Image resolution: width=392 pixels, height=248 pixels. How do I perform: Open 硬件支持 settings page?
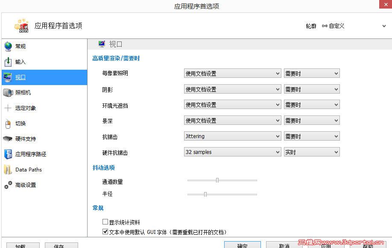(44, 139)
